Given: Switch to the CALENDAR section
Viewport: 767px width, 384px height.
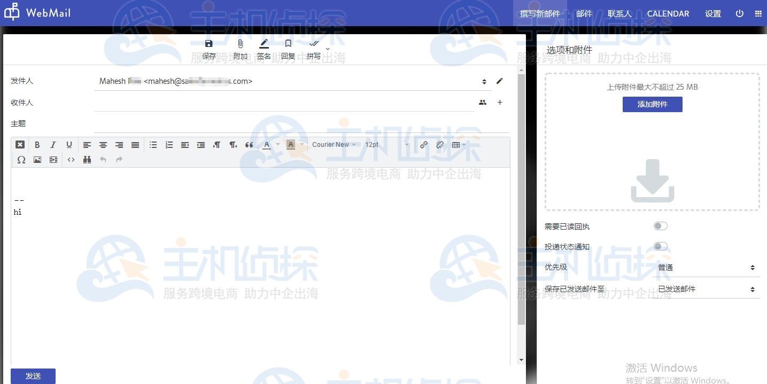Looking at the screenshot, I should coord(668,13).
